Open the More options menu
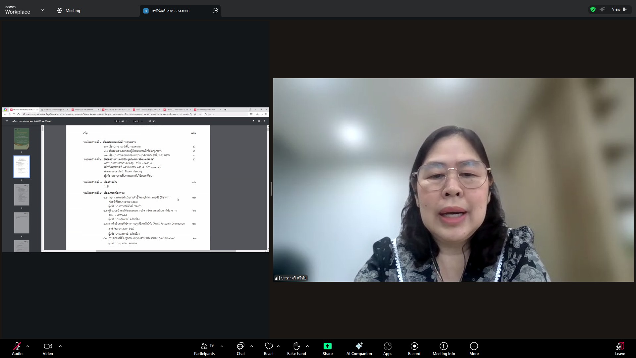 (x=474, y=348)
